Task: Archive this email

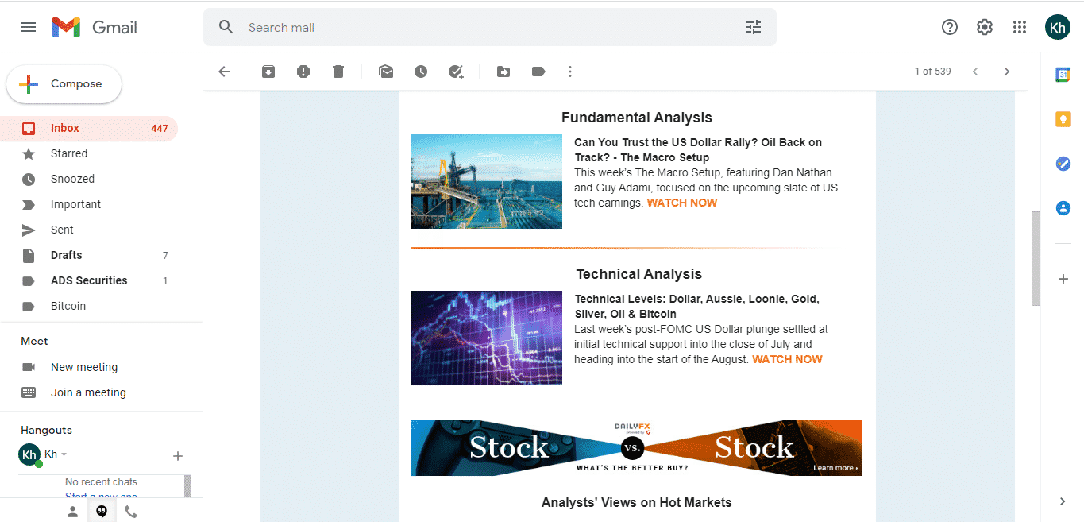Action: [x=268, y=72]
